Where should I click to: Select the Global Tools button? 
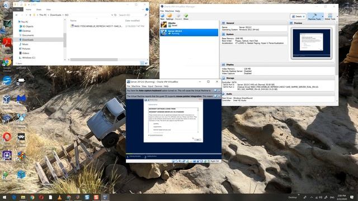pyautogui.click(x=330, y=16)
